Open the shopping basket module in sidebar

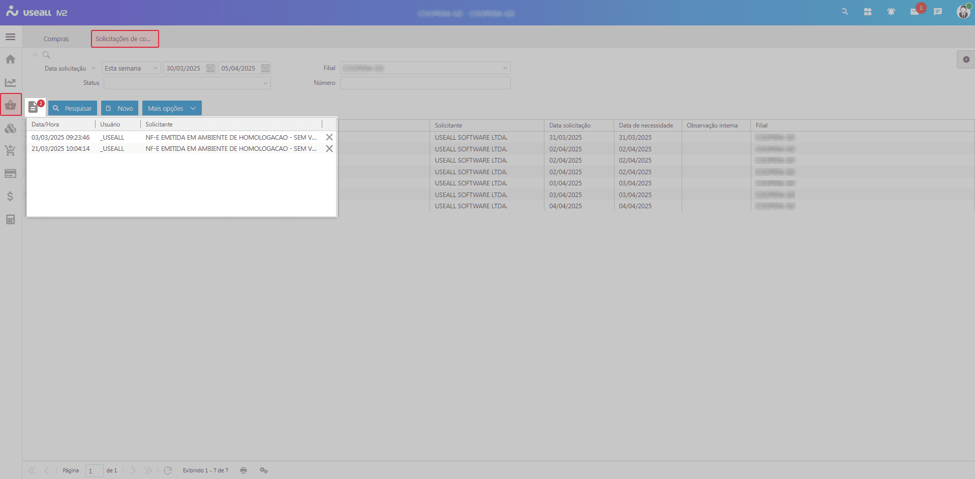[11, 105]
